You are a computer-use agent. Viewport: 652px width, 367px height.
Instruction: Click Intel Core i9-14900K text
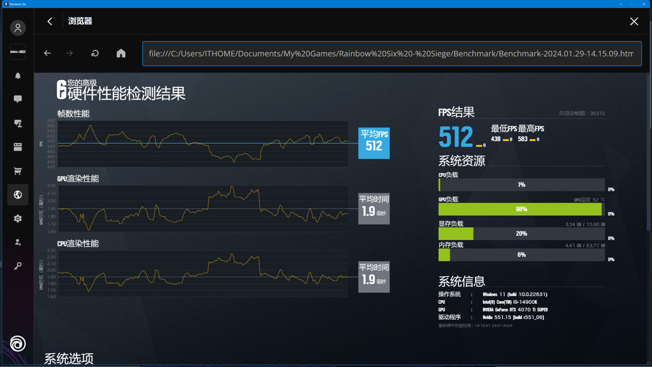coord(510,302)
